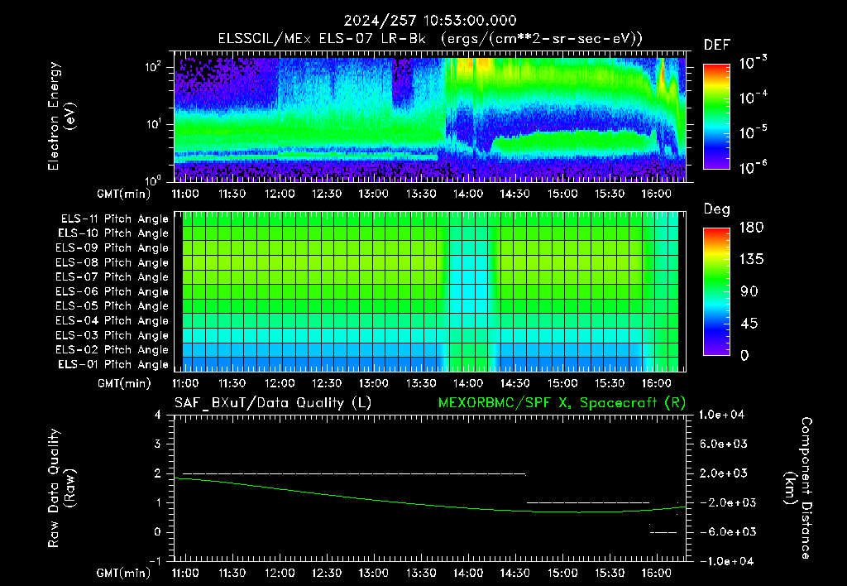Select the ELS-05 Pitch Angle row label
The height and width of the screenshot is (586, 847).
(112, 306)
